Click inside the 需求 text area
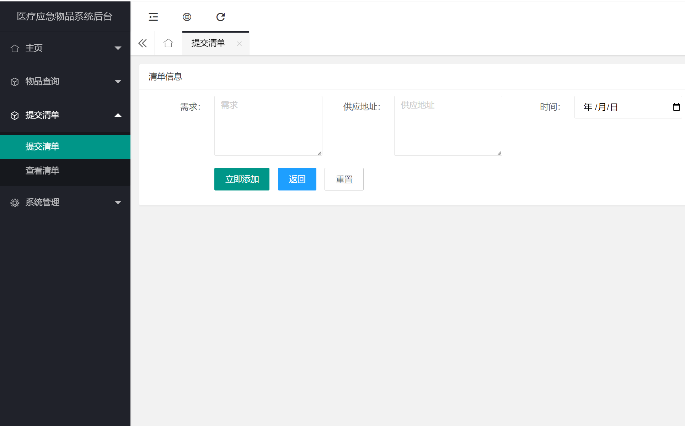The image size is (685, 426). [x=268, y=125]
